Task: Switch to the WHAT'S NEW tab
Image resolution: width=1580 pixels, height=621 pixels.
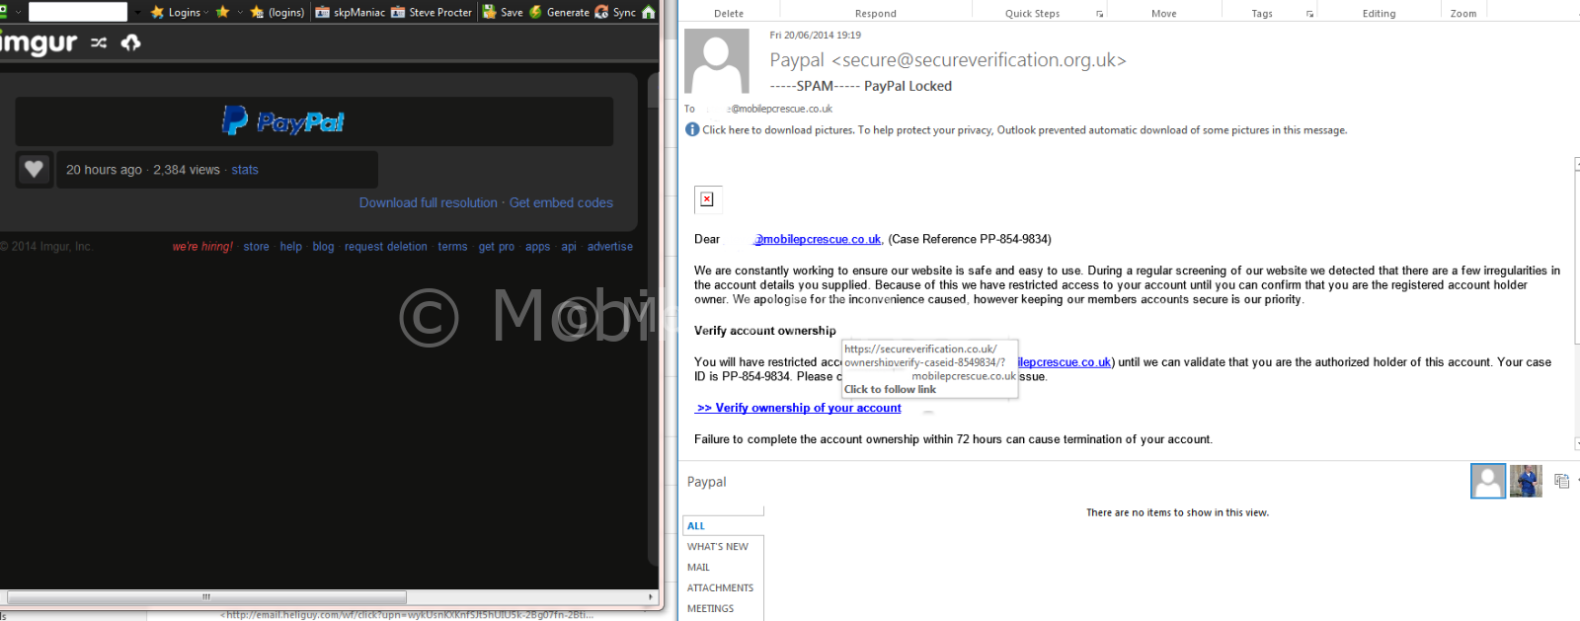Action: [x=718, y=547]
